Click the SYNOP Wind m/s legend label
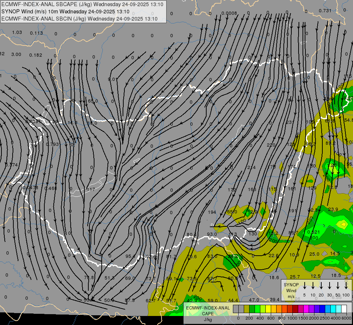The image size is (353, 325). coord(291,290)
